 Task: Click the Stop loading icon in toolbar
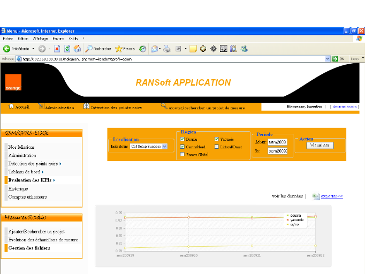[x=57, y=49]
